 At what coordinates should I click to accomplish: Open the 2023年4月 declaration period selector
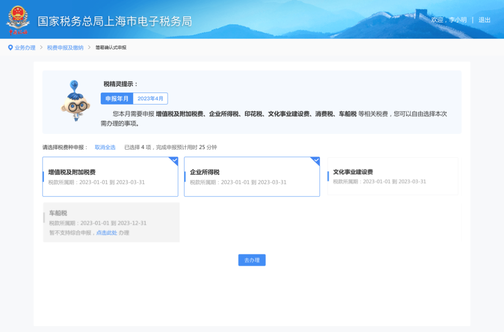pyautogui.click(x=150, y=98)
